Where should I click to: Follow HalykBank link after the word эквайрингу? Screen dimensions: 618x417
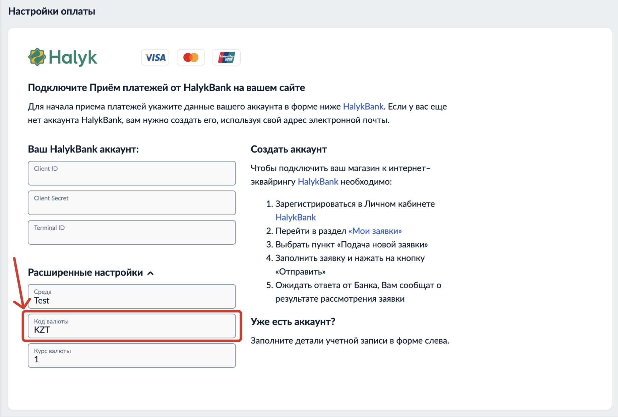coord(318,182)
